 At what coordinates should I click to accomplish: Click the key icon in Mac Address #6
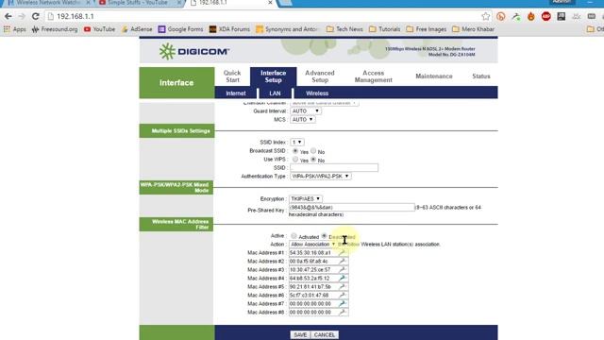[342, 296]
